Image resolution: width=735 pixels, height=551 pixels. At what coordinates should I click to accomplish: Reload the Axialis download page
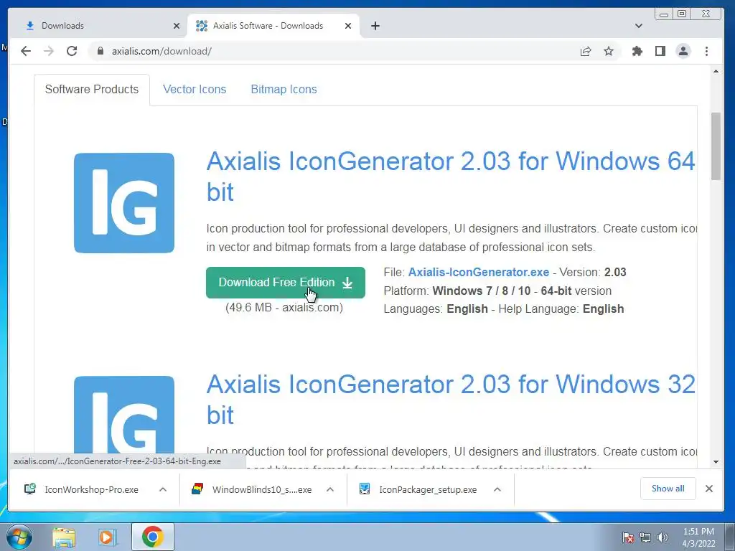pos(72,51)
